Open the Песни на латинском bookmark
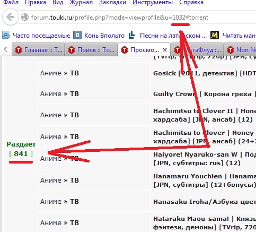 click(x=167, y=36)
